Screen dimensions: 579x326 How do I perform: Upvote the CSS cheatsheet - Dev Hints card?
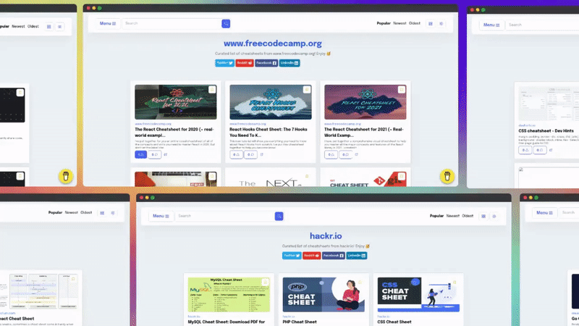[525, 150]
